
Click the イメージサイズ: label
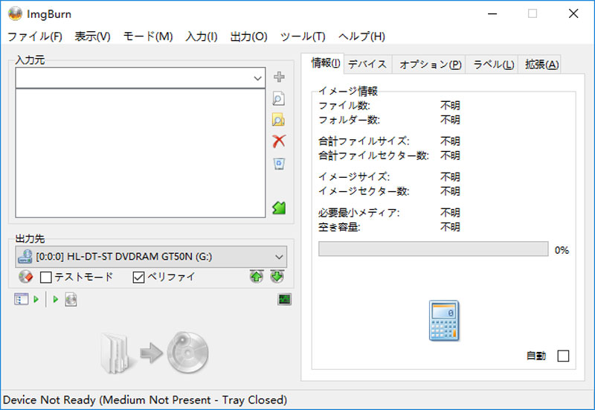[x=354, y=177]
